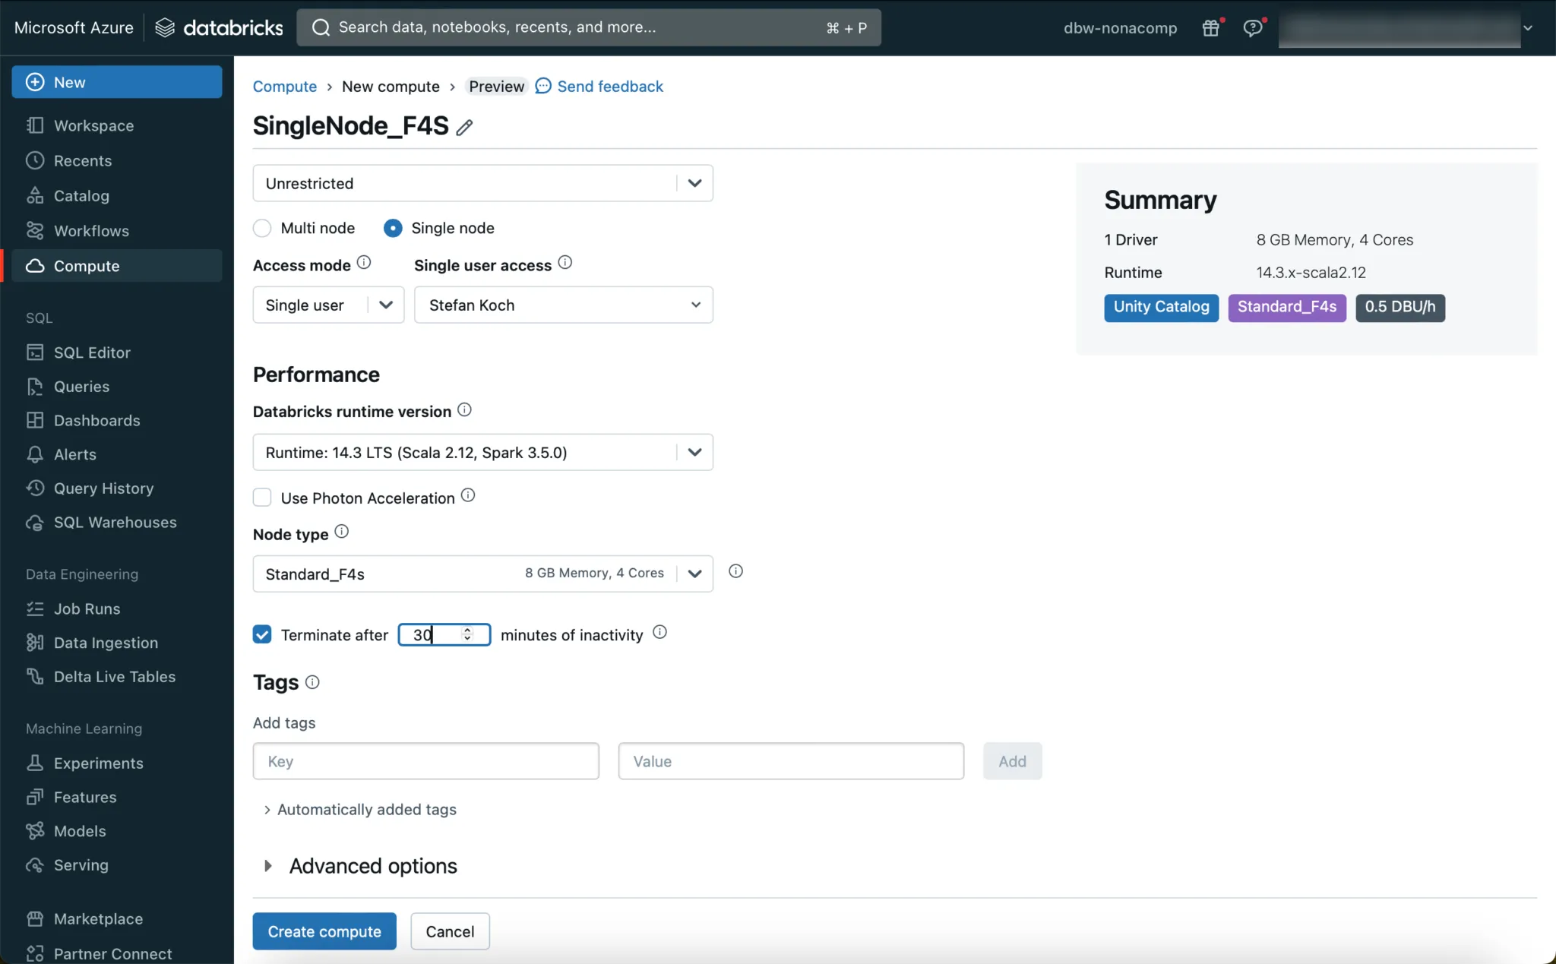Click the tag Key input field
The height and width of the screenshot is (964, 1556).
pyautogui.click(x=425, y=761)
